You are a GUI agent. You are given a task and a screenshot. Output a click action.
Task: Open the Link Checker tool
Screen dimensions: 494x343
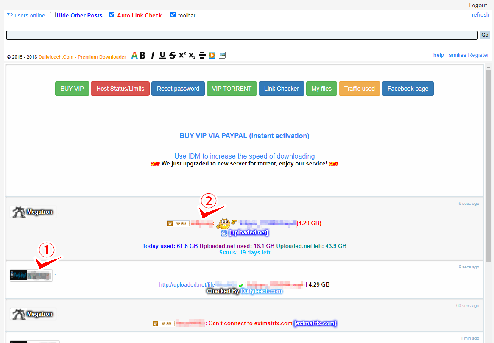281,89
